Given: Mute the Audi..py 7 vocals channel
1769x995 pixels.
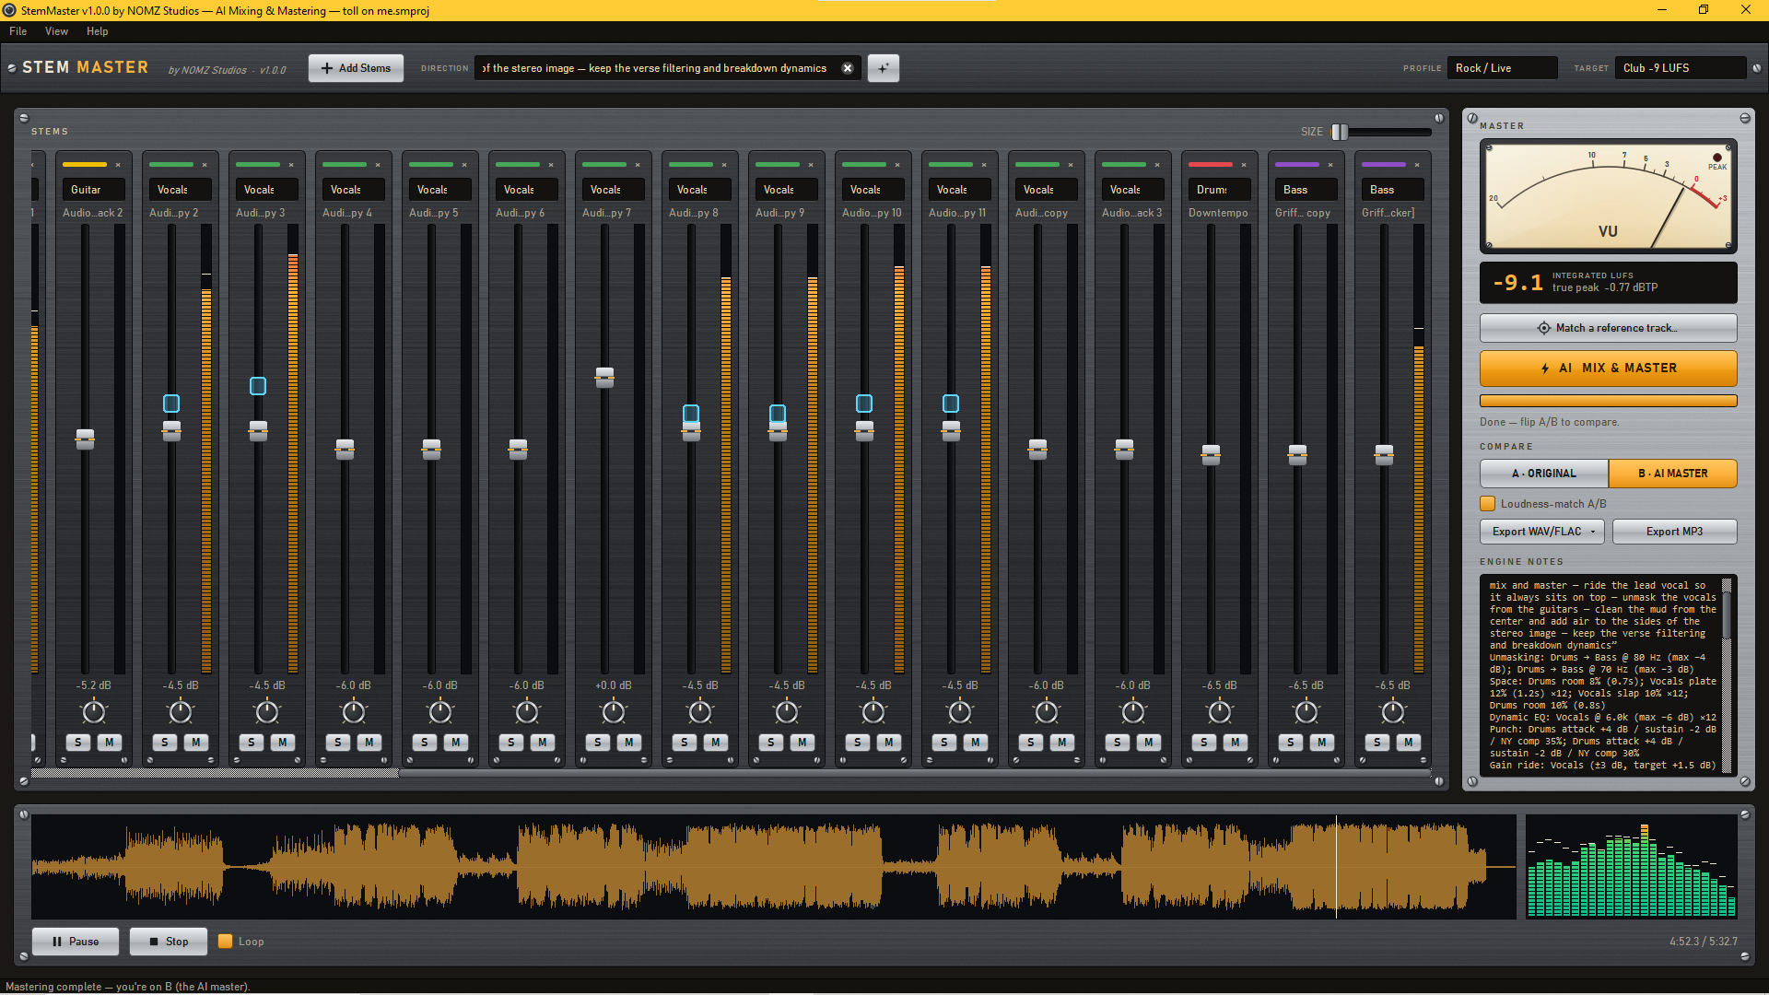Looking at the screenshot, I should [629, 743].
